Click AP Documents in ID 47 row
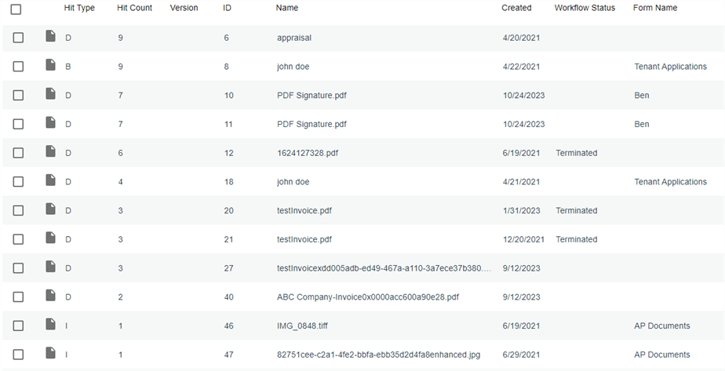Screen dimensions: 725x371 coord(662,355)
